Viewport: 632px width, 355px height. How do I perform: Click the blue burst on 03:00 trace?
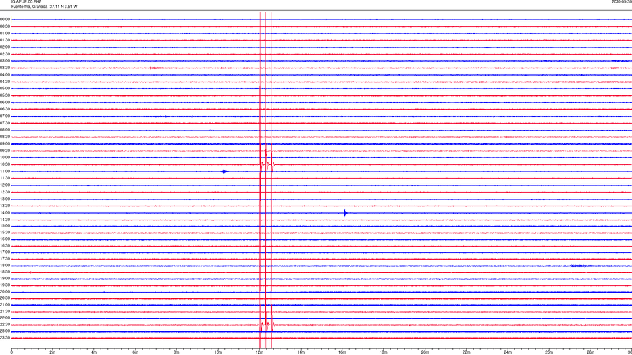[x=616, y=61]
